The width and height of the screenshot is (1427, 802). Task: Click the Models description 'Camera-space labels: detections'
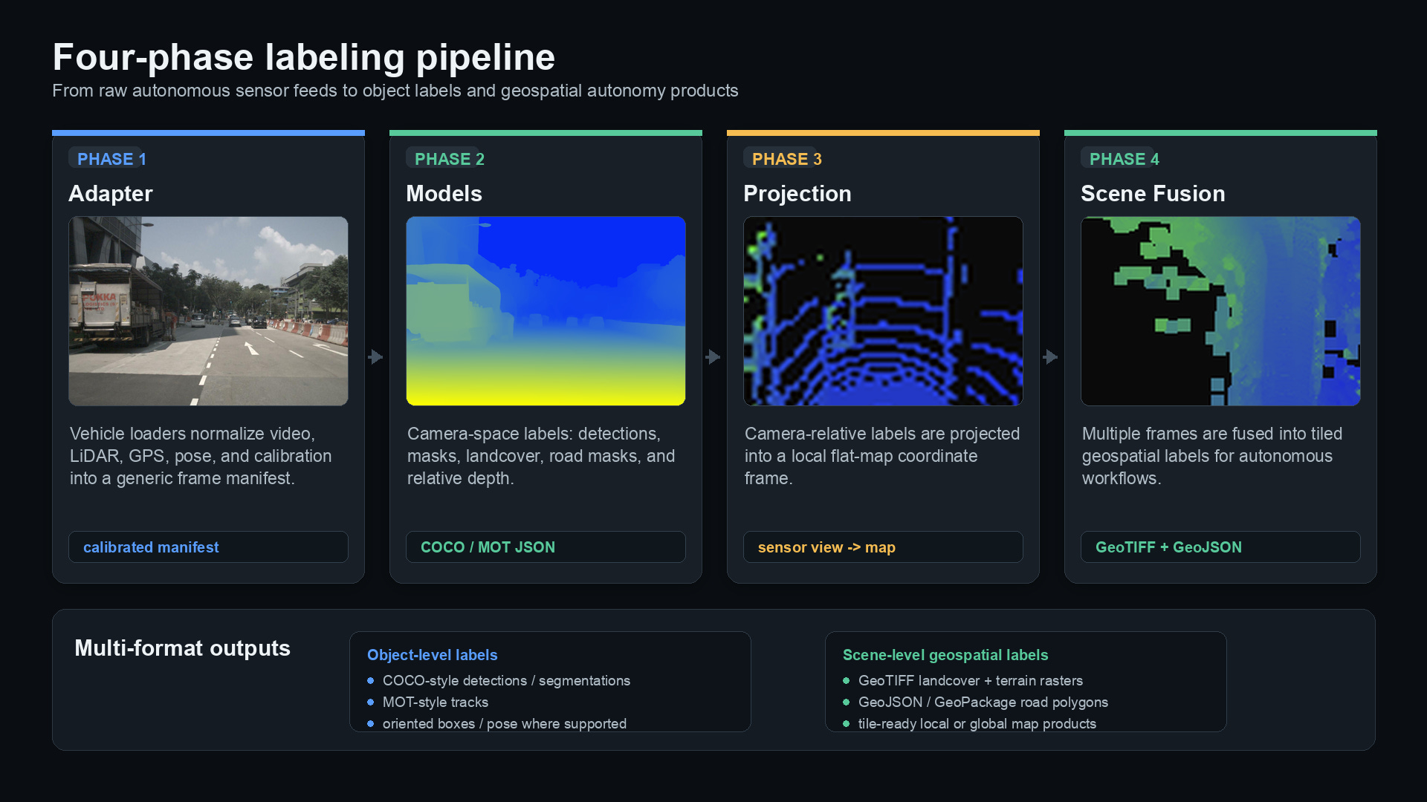[x=541, y=456]
